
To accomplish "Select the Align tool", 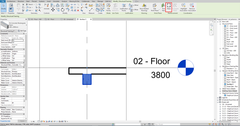I will pos(53,5).
